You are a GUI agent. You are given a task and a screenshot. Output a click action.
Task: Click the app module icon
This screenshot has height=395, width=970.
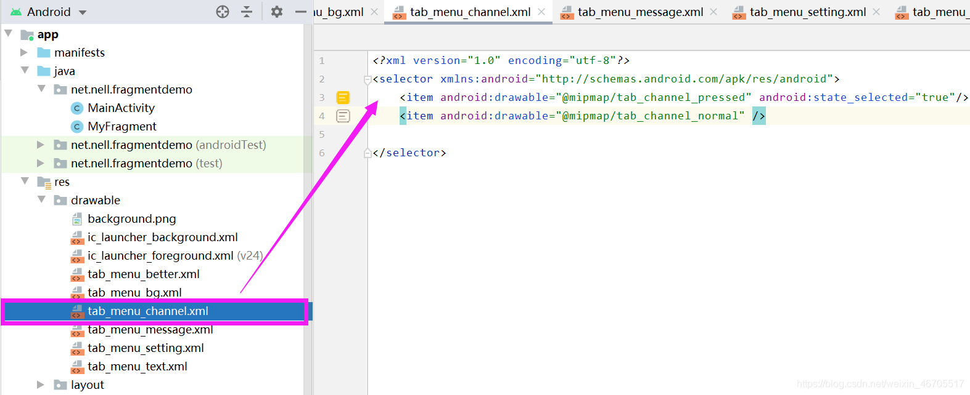(27, 34)
